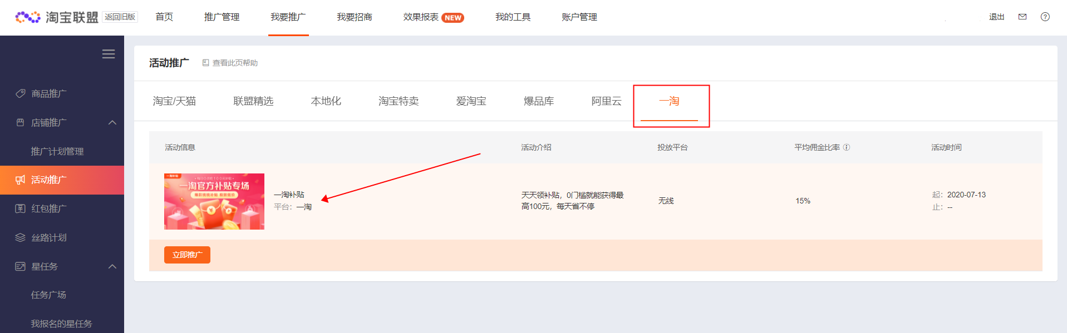Screen dimensions: 1067x333
Task: Click the 淘宝联盟 logo
Action: 56,17
